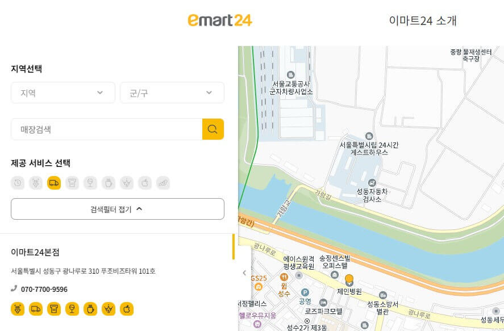Disable the highlighted delivery service filter
Viewport: 504px width, 331px height.
[x=54, y=183]
